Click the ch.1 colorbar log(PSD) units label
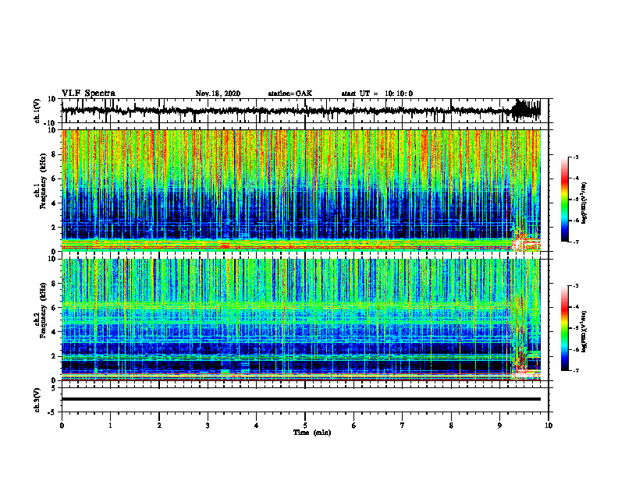The image size is (618, 477). coord(585,203)
